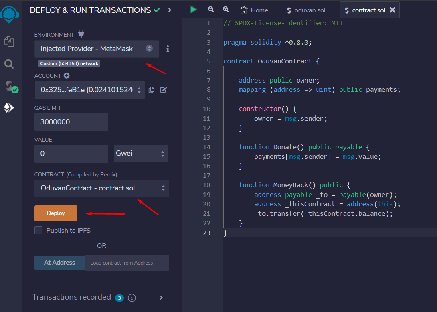Click the plus icon next to ACCOUNT

(x=67, y=75)
